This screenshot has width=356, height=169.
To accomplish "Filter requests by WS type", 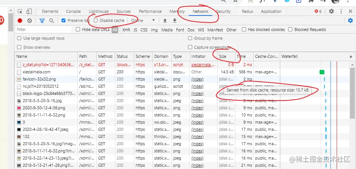I will [x=201, y=29].
